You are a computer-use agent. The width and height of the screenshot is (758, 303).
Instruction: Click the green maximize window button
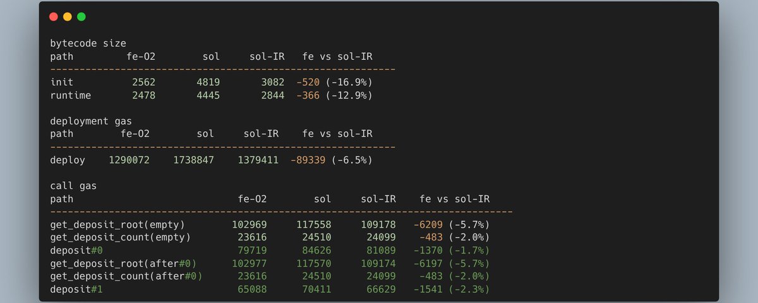[81, 17]
